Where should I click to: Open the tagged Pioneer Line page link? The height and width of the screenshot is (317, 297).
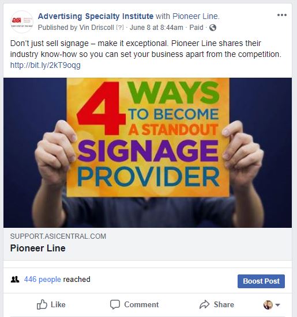pyautogui.click(x=196, y=16)
